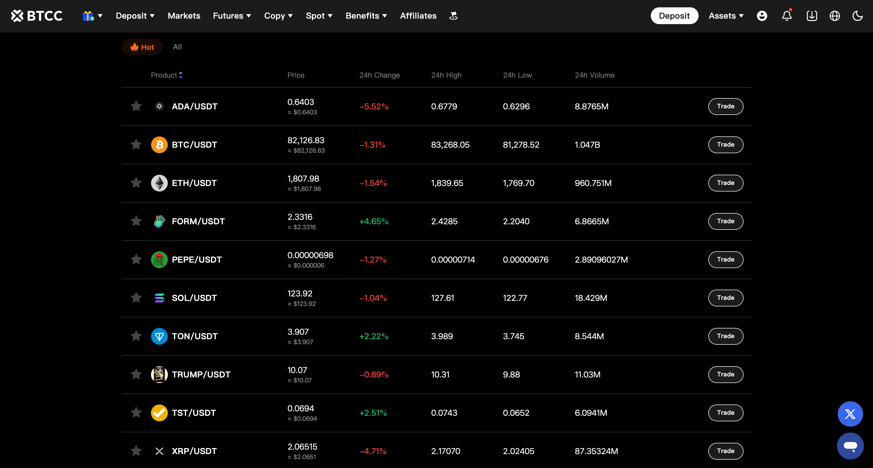The height and width of the screenshot is (468, 873).
Task: Click the TST checkmark coin icon
Action: 159,413
